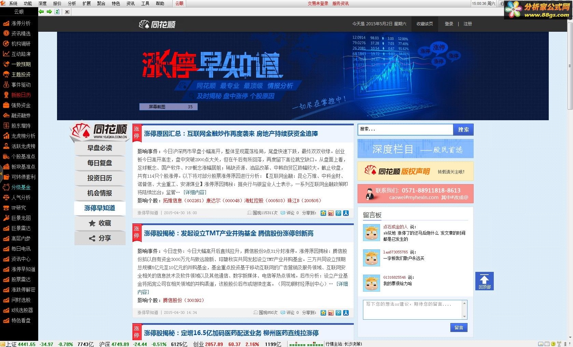573x347 pixels.
Task: Click the 收藏 star button
Action: [100, 223]
